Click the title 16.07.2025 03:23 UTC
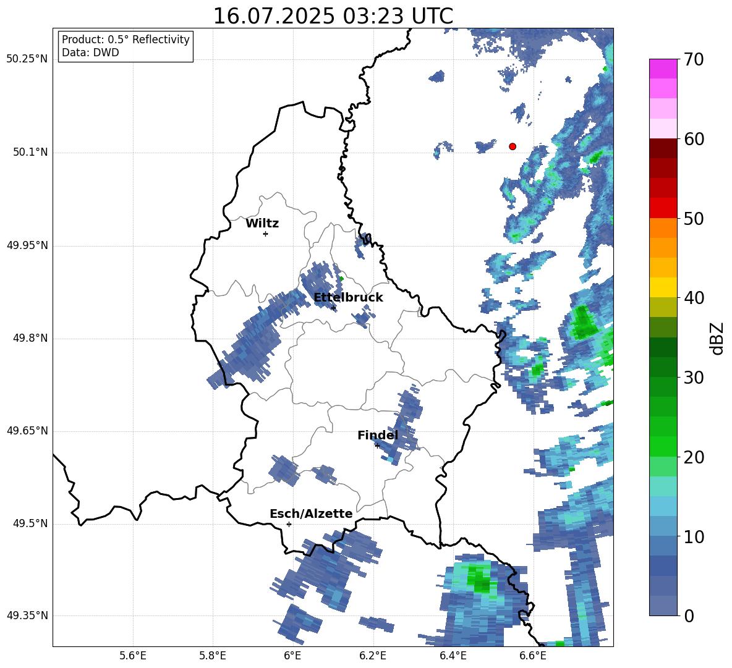 [x=333, y=15]
